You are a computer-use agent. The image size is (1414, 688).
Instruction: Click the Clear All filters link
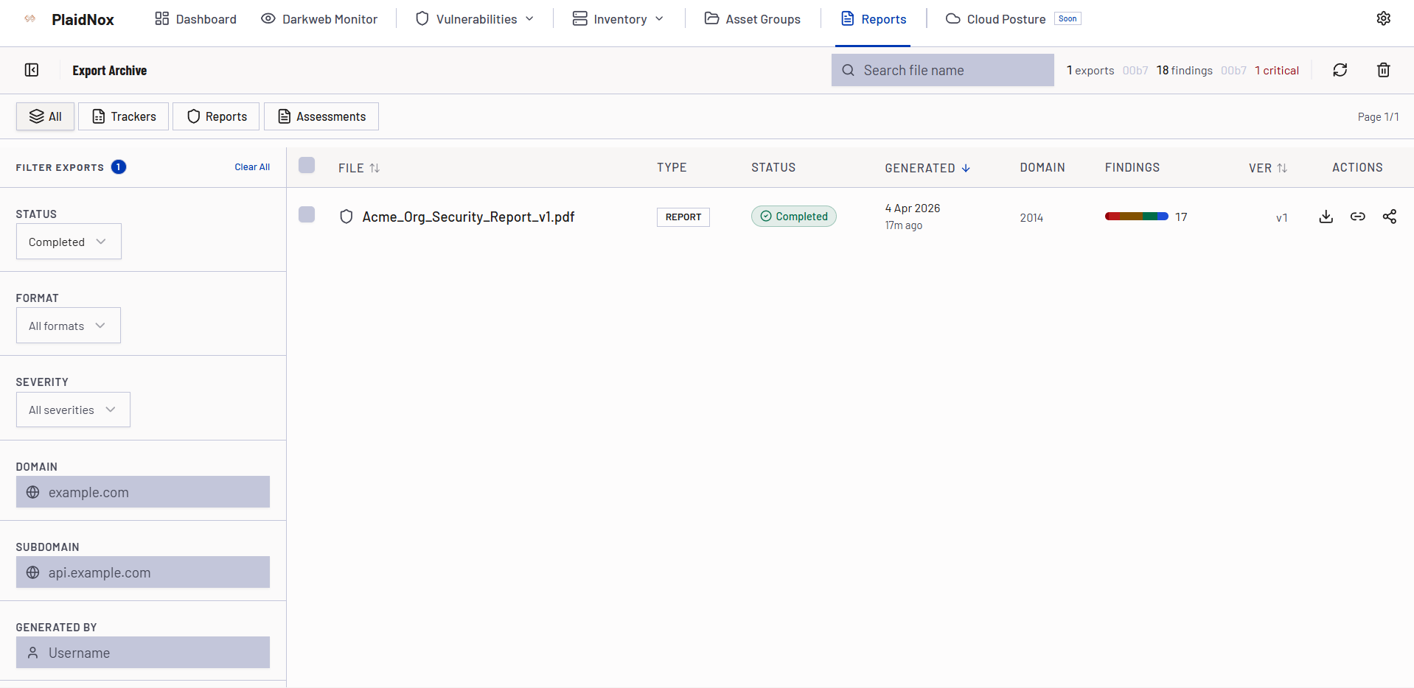click(x=252, y=167)
